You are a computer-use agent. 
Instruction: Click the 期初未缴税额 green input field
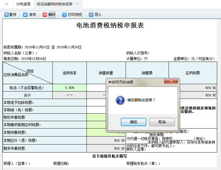pyautogui.click(x=96, y=117)
